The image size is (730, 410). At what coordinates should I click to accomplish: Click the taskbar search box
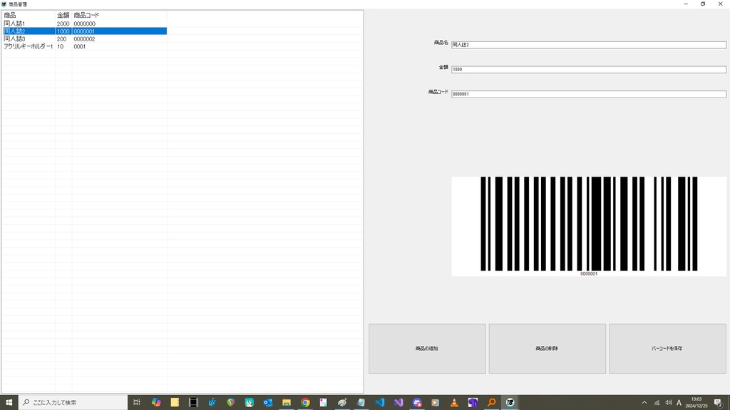(73, 403)
